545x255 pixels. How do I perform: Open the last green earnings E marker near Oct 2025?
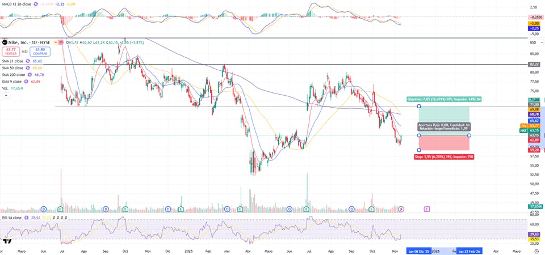tap(371, 209)
